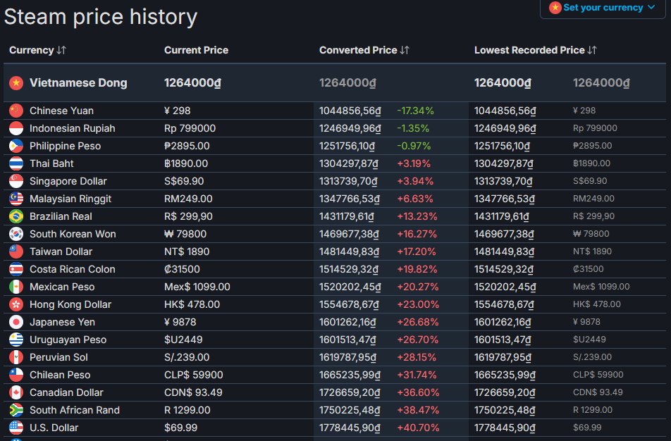Click the South Korean Won flag icon
This screenshot has width=671, height=441.
point(16,234)
